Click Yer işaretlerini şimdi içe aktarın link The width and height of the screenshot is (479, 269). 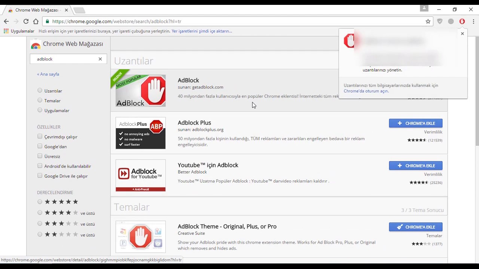pyautogui.click(x=202, y=31)
